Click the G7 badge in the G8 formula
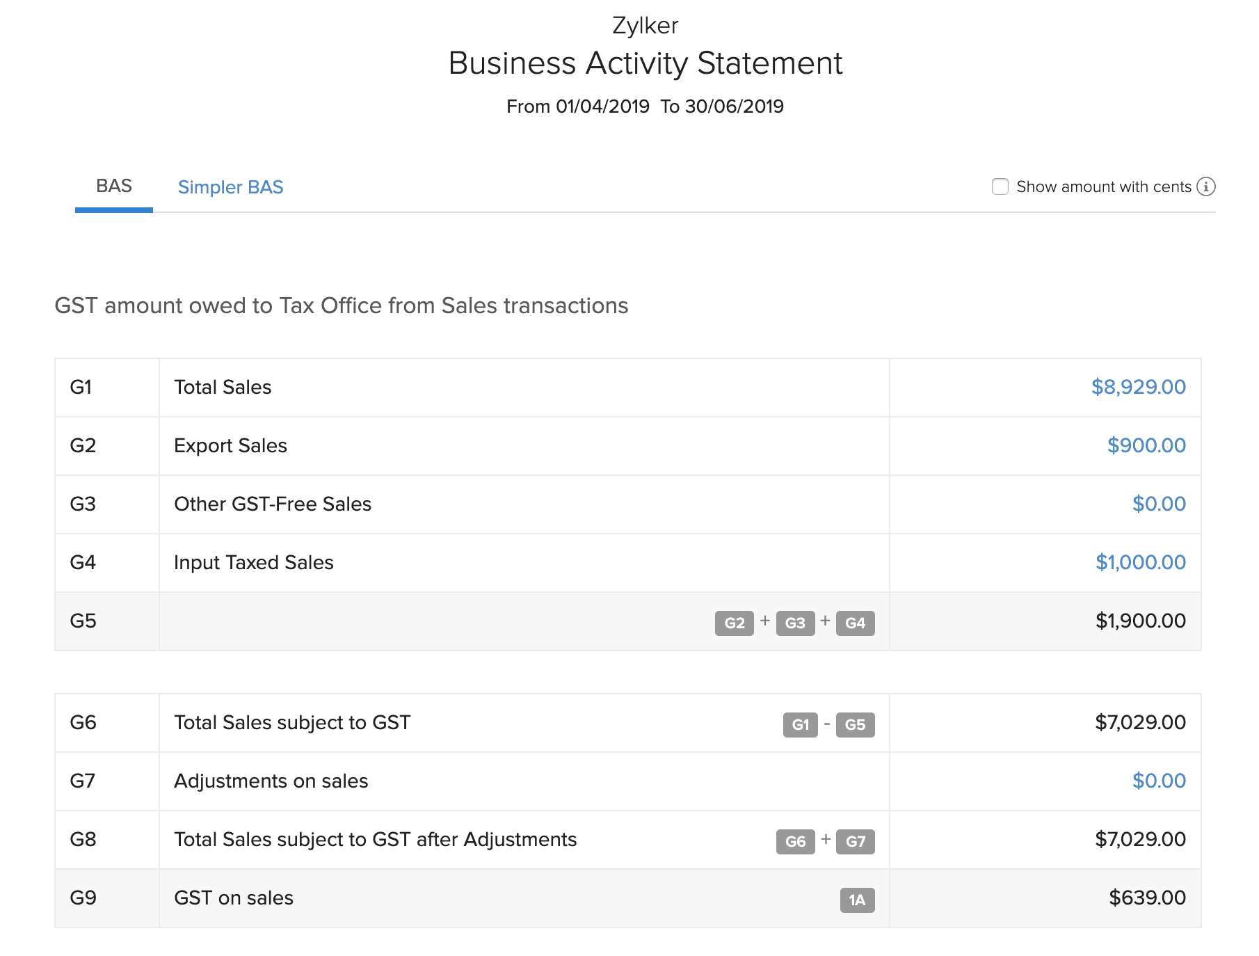 [x=855, y=841]
